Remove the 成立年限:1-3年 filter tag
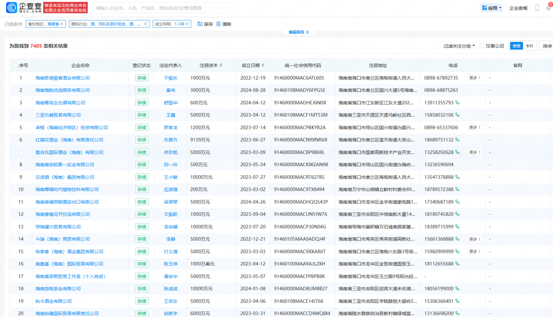The height and width of the screenshot is (317, 553). pos(188,24)
